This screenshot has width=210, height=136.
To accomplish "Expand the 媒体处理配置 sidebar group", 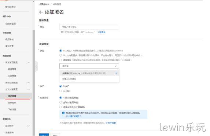I will click(x=29, y=83).
